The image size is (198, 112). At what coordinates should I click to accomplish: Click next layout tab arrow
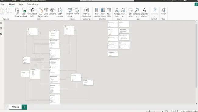(8, 107)
